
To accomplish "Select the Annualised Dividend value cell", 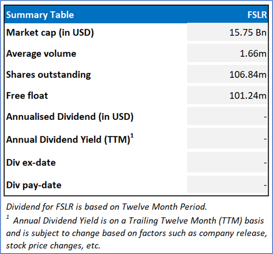I will click(x=227, y=117).
